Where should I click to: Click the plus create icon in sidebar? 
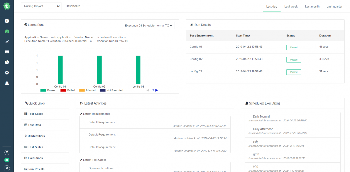[x=7, y=21]
